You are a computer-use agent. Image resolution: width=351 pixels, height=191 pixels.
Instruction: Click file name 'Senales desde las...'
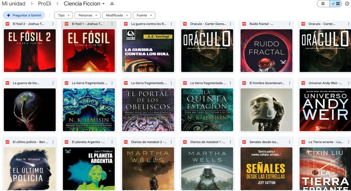tap(264, 142)
